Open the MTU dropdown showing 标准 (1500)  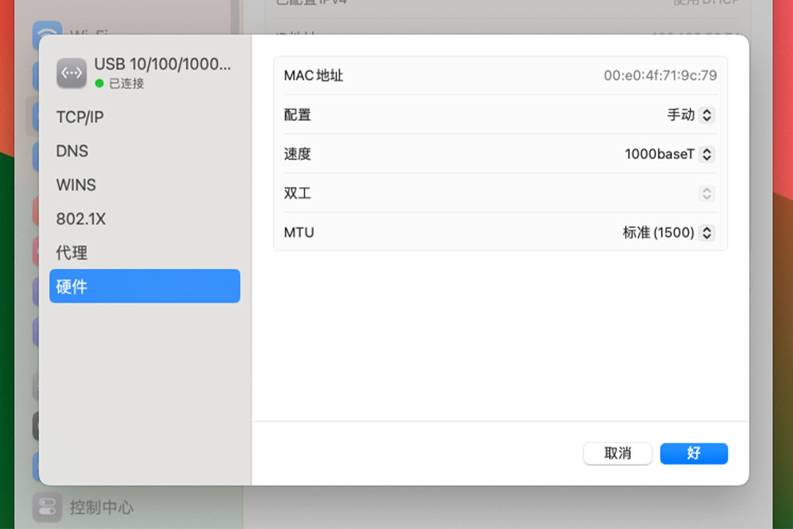[668, 233]
